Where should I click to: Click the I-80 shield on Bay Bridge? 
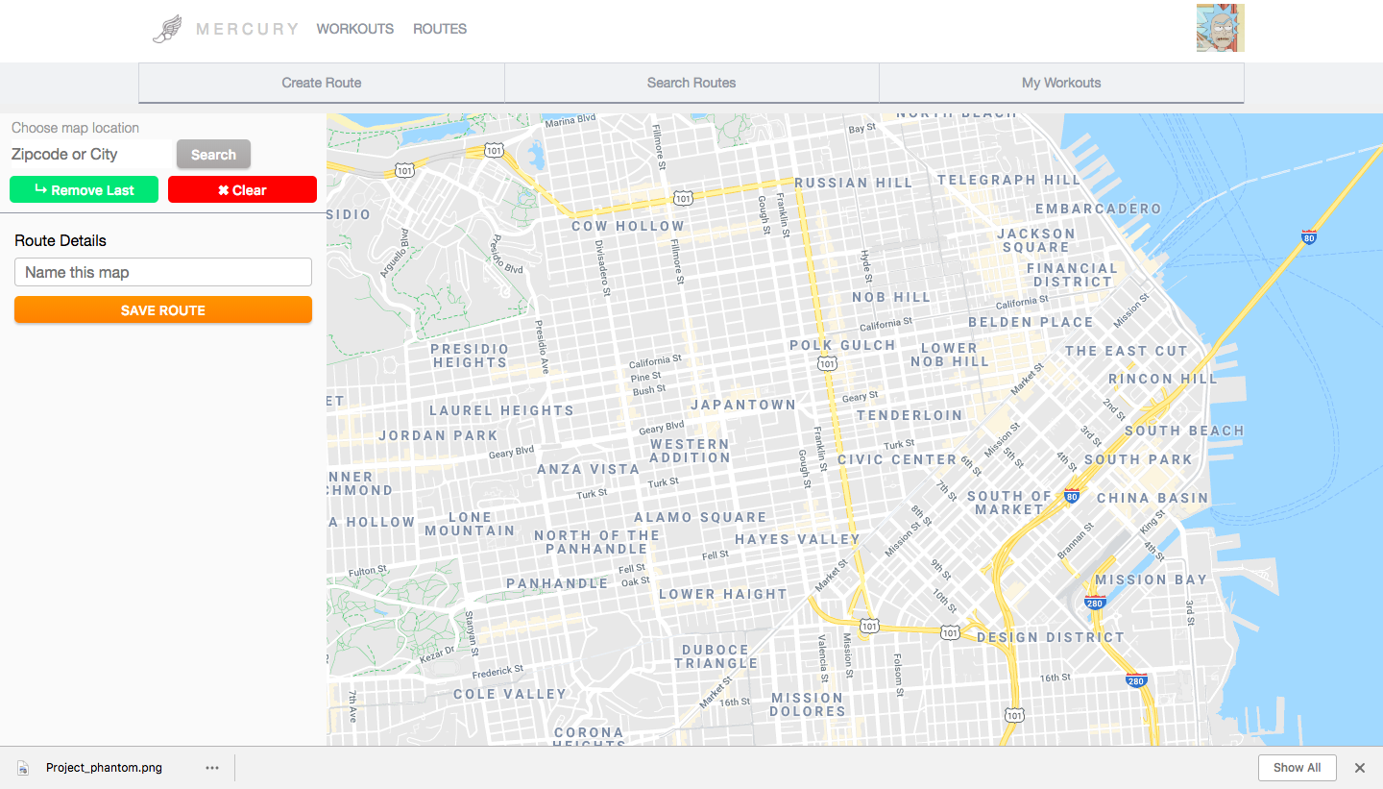coord(1308,236)
